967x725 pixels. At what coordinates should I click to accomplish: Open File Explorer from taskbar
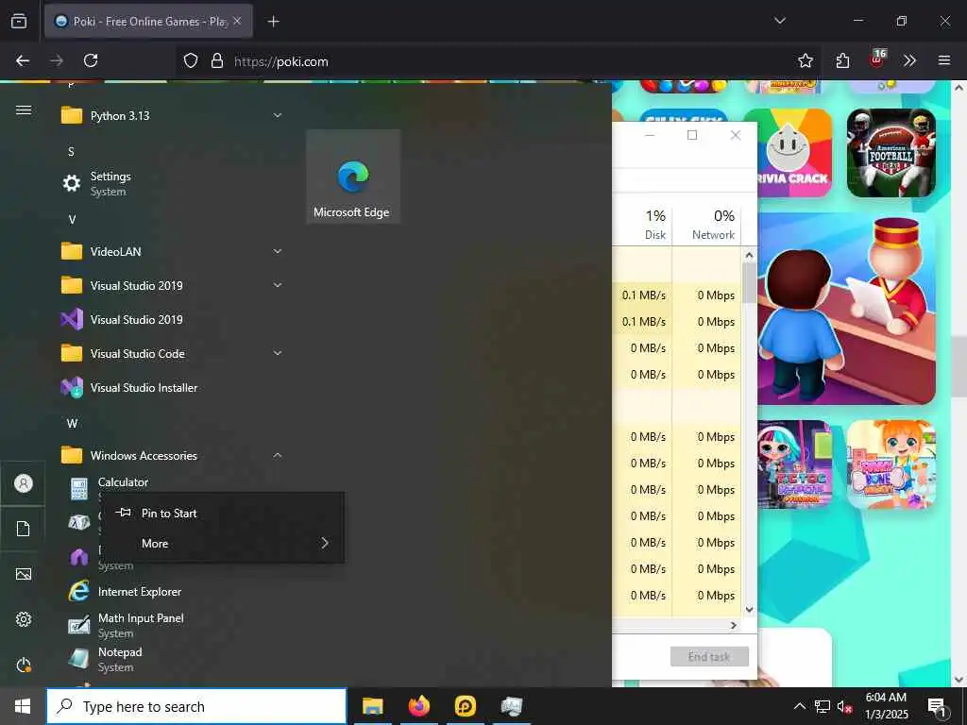point(372,706)
